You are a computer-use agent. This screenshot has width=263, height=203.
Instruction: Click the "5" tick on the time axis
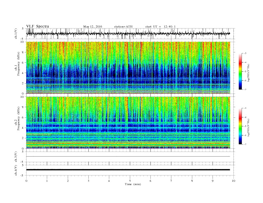click(x=130, y=181)
